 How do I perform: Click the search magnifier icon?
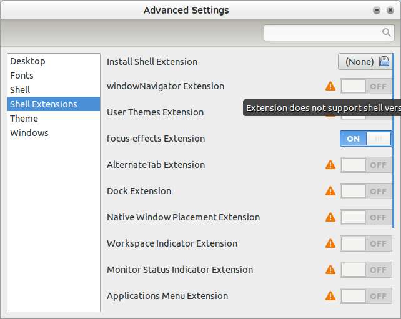point(386,32)
